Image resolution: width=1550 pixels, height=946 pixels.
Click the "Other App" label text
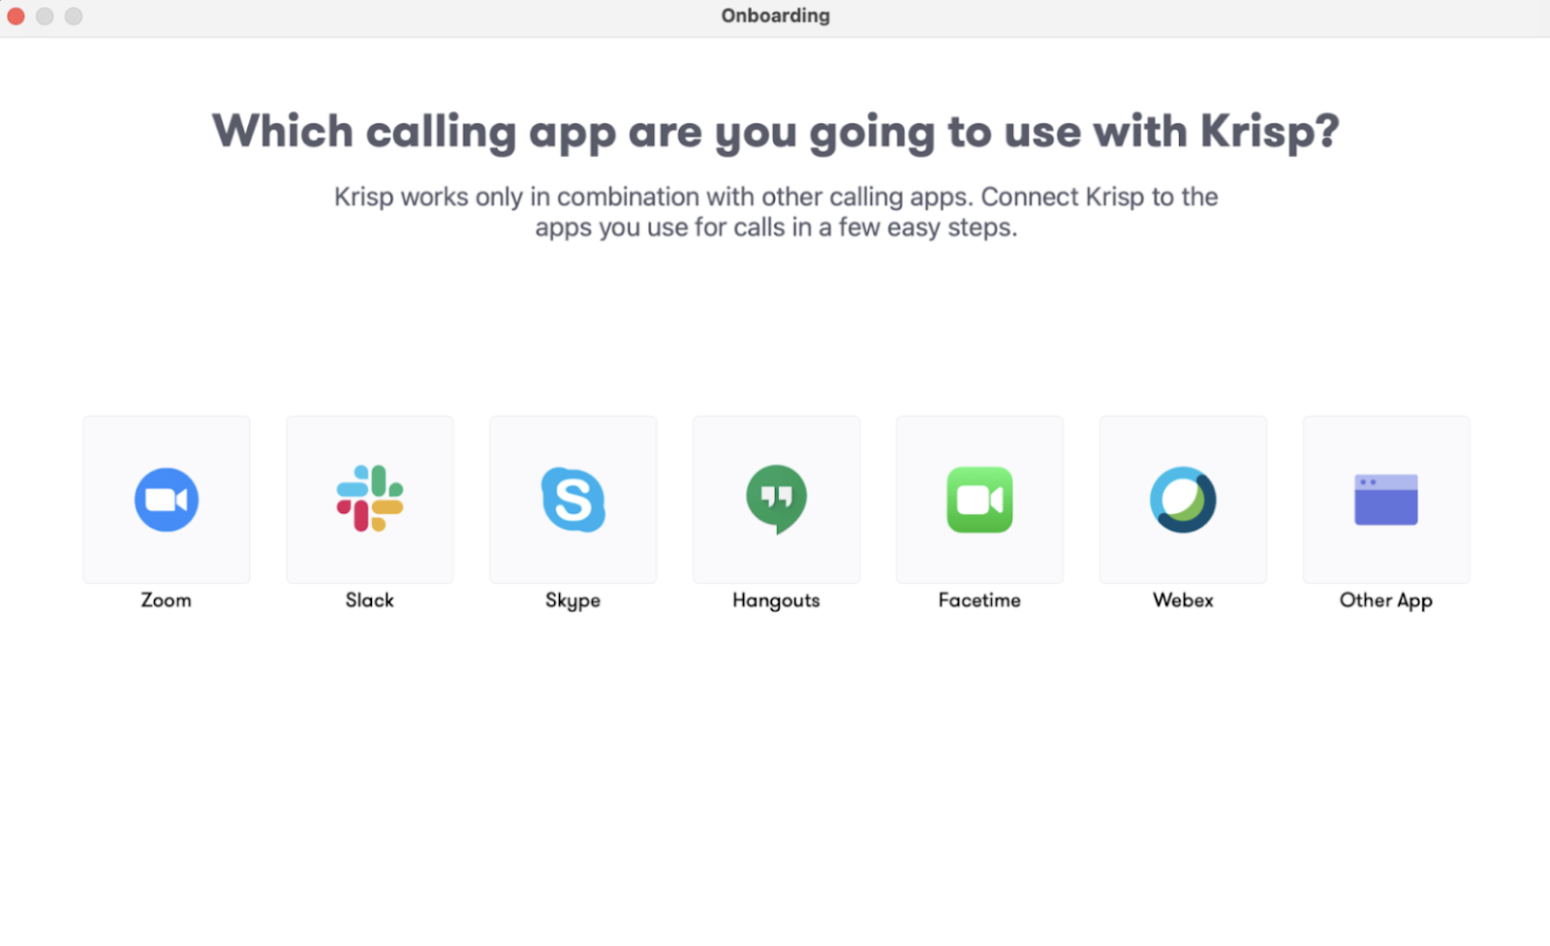click(x=1386, y=601)
